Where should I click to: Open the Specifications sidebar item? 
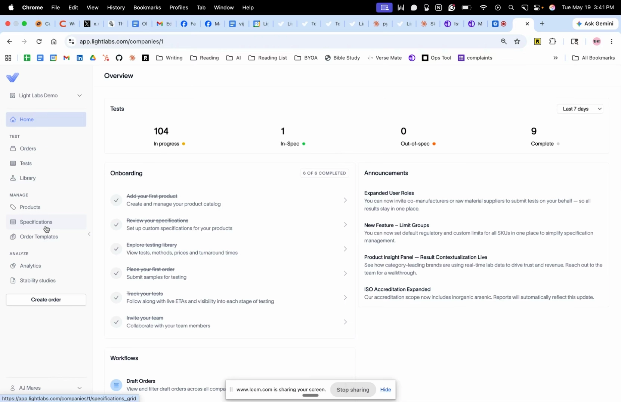[46, 222]
